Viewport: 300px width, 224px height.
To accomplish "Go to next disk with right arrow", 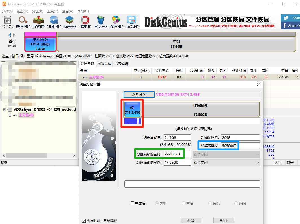I will (14, 35).
